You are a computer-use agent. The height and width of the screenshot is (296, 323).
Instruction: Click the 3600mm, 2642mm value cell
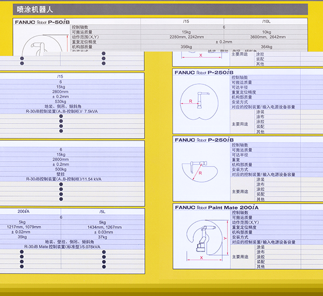[266, 37]
